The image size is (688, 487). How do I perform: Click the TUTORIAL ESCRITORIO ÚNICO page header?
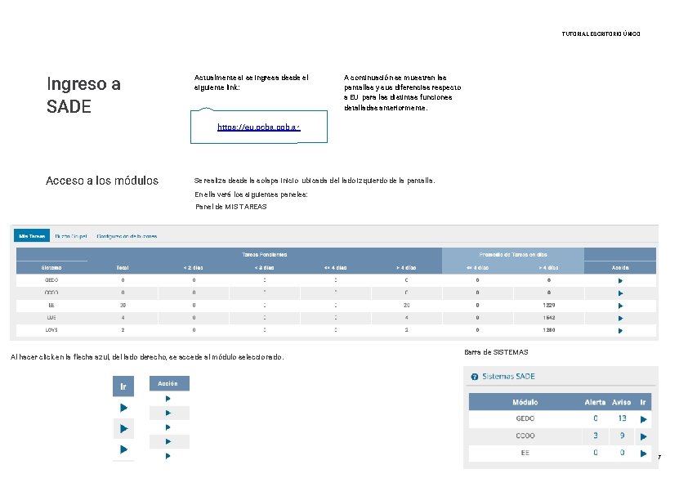tap(601, 34)
